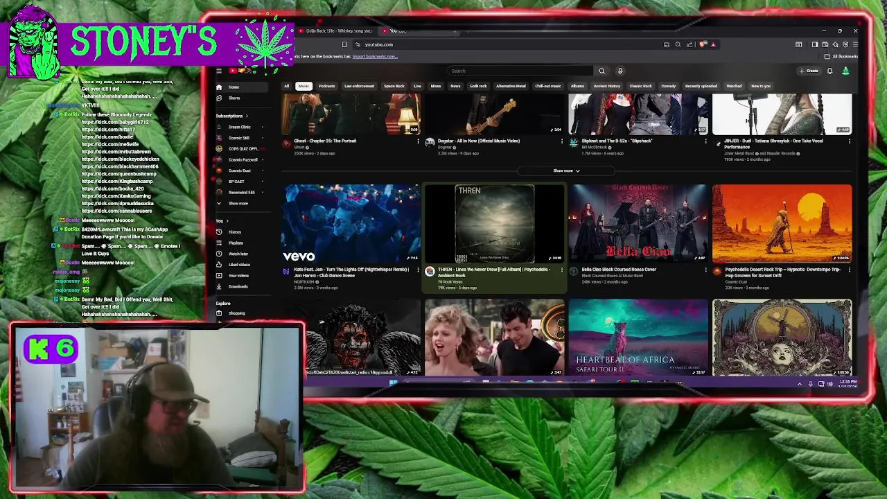Select the Alternative Metal filter chip

(x=511, y=86)
